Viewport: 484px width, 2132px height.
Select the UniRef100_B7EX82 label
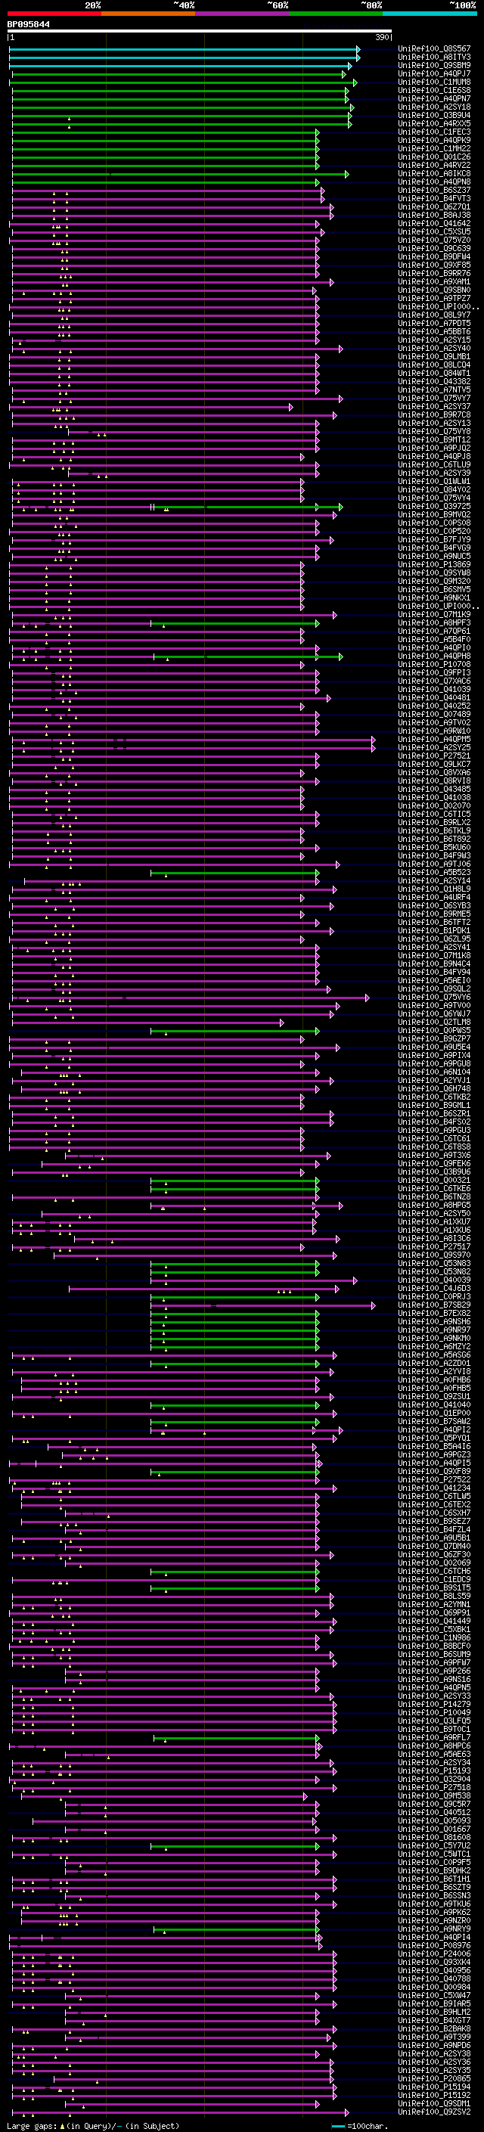coord(434,1314)
